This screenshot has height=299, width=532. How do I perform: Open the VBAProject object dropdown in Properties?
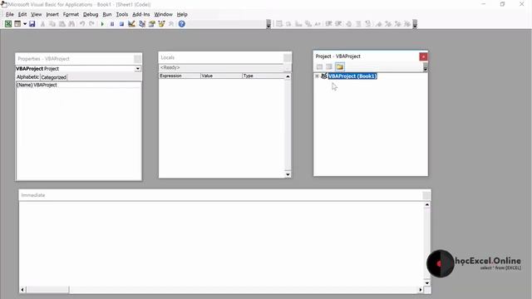pyautogui.click(x=138, y=68)
